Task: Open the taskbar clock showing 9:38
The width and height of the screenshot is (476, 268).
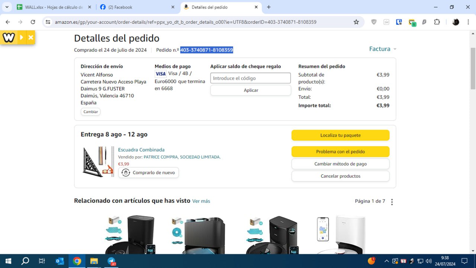Action: pos(445,261)
